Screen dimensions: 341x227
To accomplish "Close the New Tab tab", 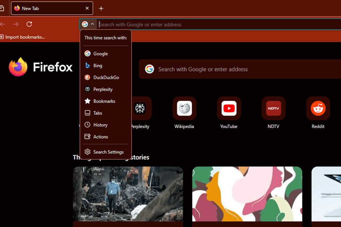I will pyautogui.click(x=87, y=8).
